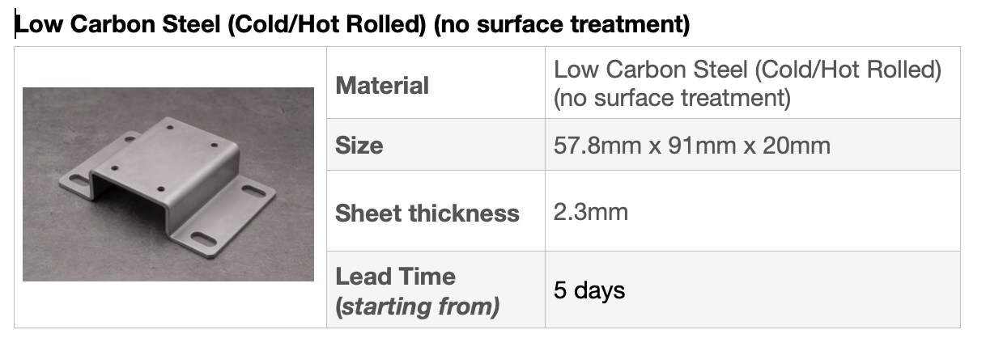Click "(no surface treatment)" in the table cell
Screen dimensions: 986x351
coord(672,98)
